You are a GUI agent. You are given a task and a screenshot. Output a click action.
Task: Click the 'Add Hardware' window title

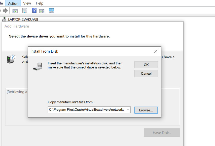click(17, 26)
